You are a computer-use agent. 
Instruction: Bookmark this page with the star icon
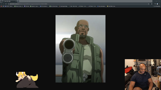148,4
